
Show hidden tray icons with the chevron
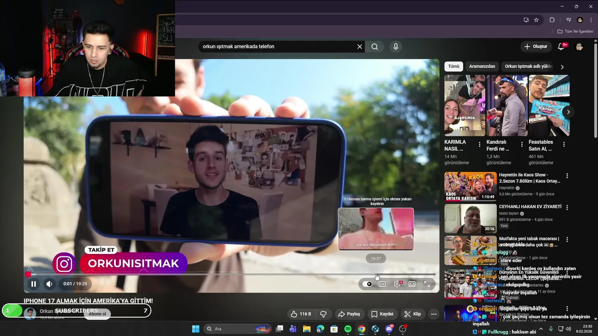point(541,329)
